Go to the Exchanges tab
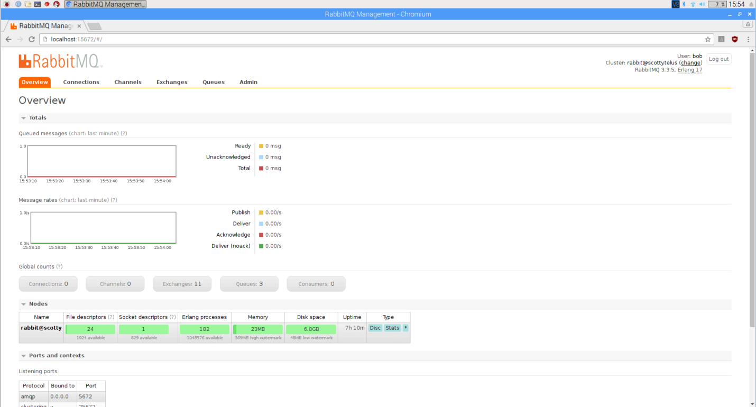Viewport: 756px width, 407px height. [172, 82]
